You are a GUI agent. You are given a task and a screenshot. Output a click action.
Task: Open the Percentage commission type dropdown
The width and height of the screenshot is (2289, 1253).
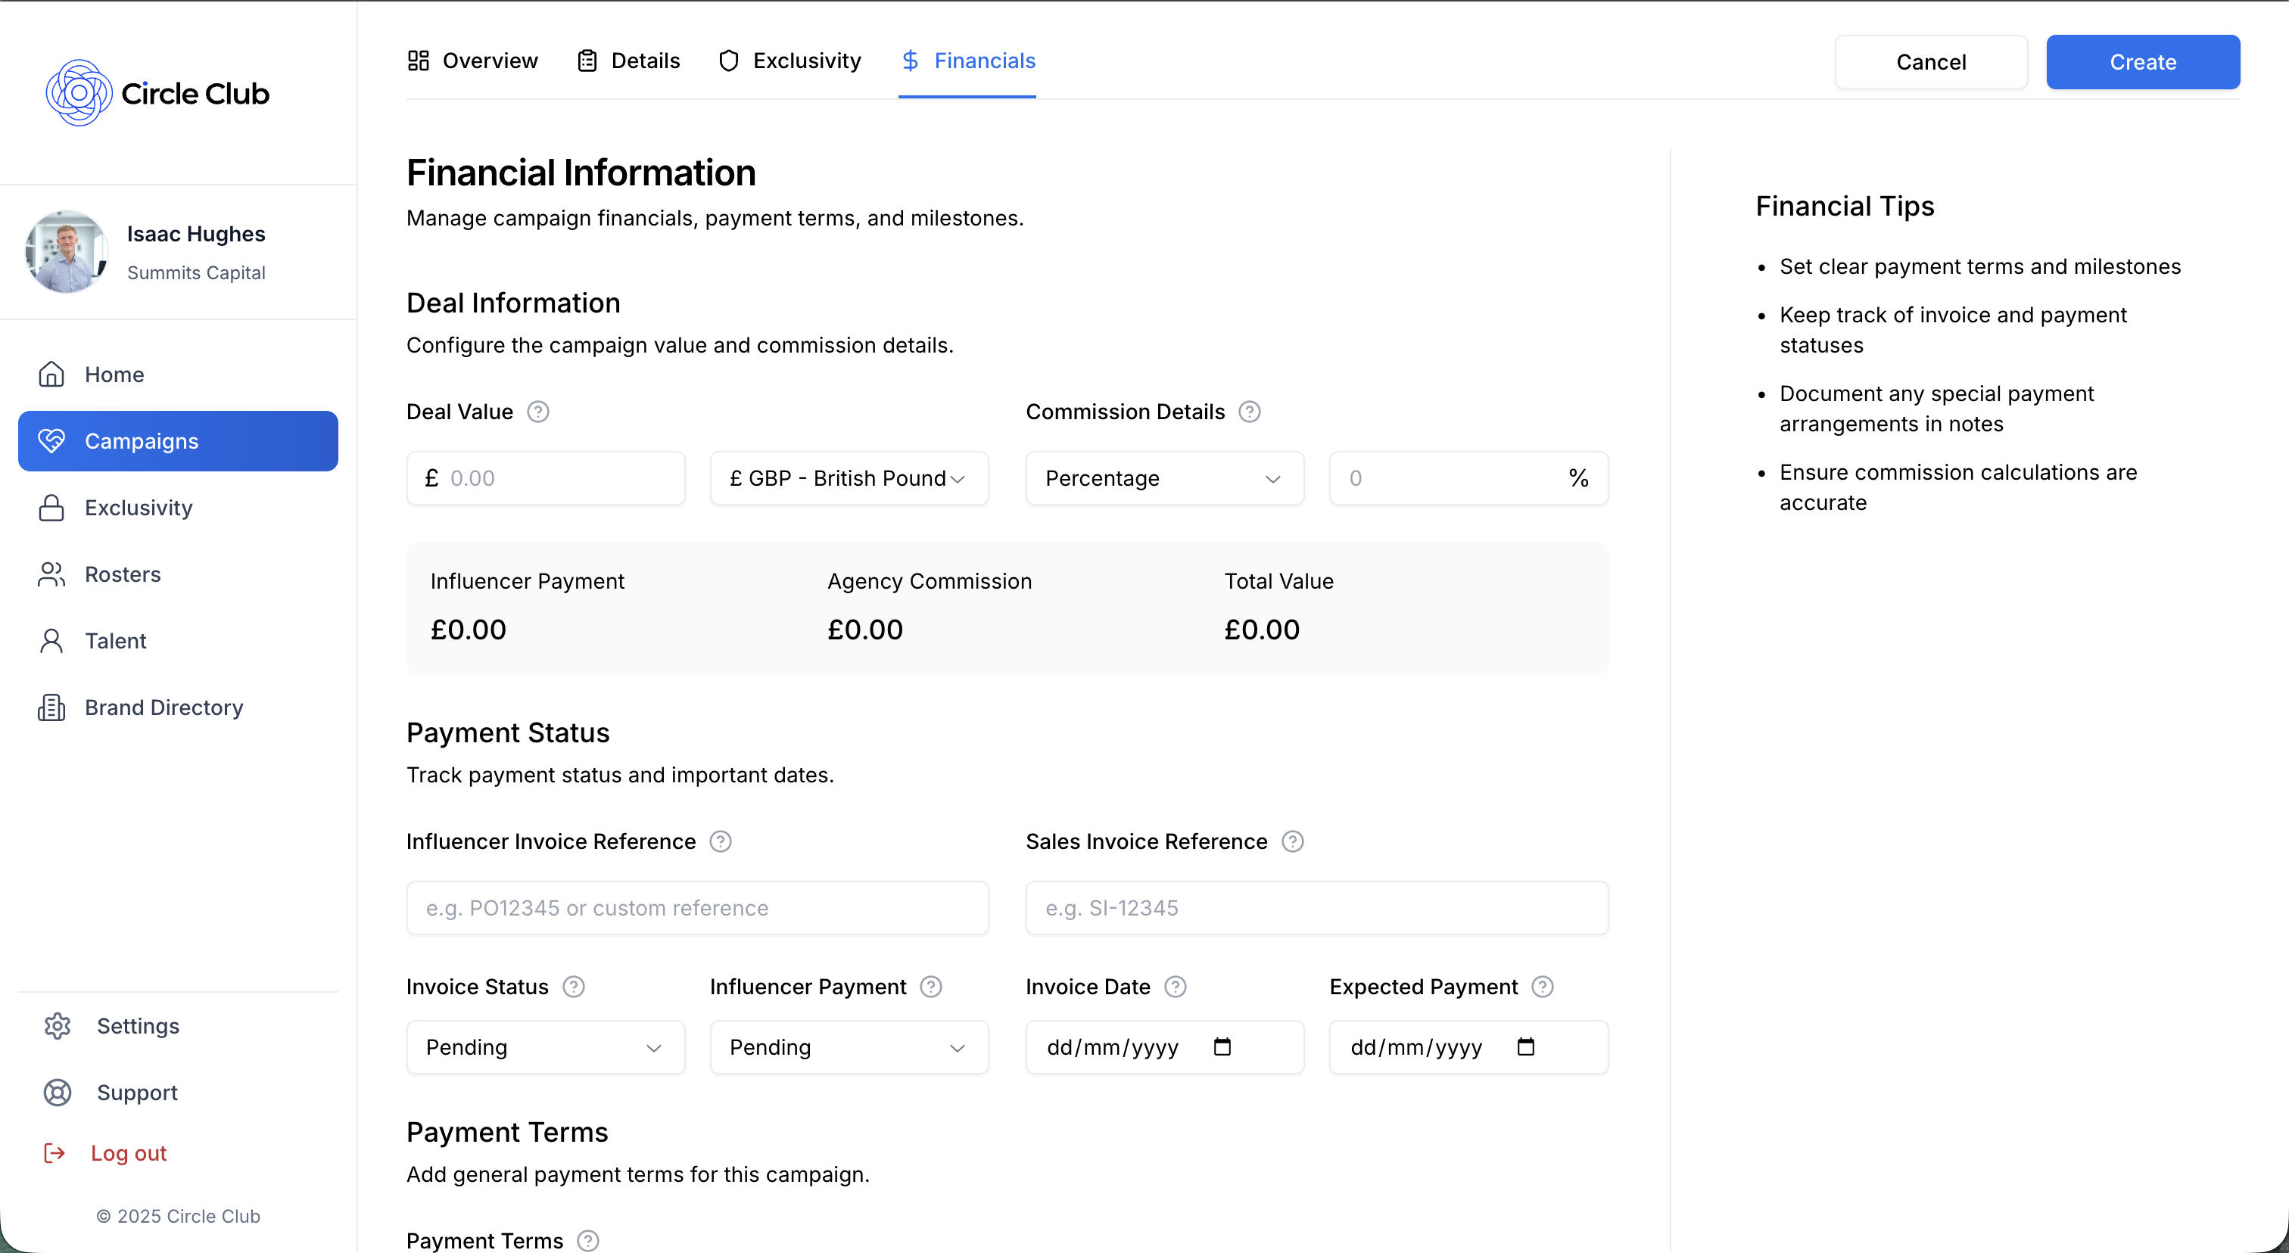click(x=1164, y=477)
